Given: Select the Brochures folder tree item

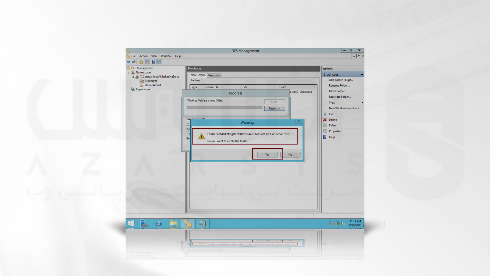Looking at the screenshot, I should coord(151,80).
